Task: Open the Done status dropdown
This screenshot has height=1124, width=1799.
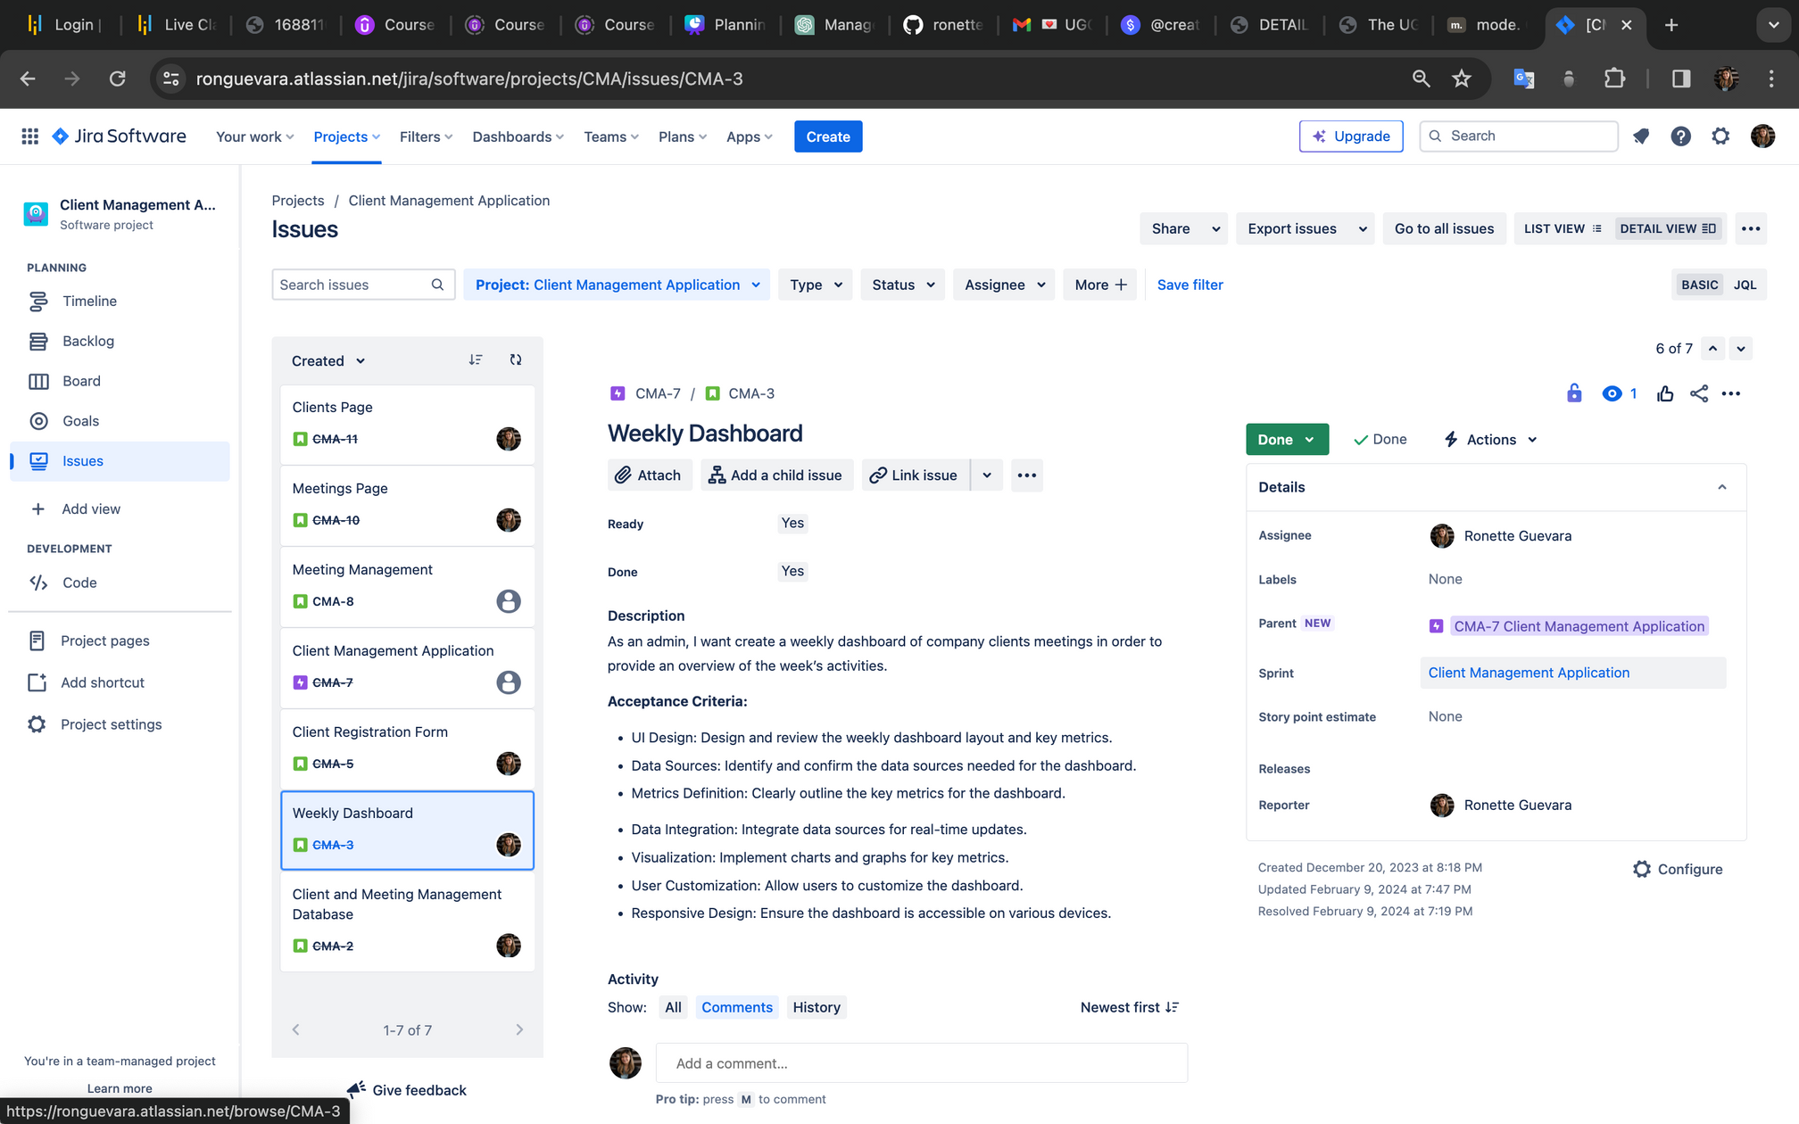Action: coord(1286,440)
